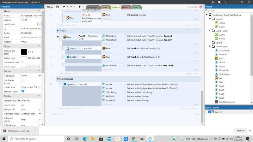Viewport: 253px width, 142px height.
Task: Collapse the Colors properties section
Action: point(39,46)
